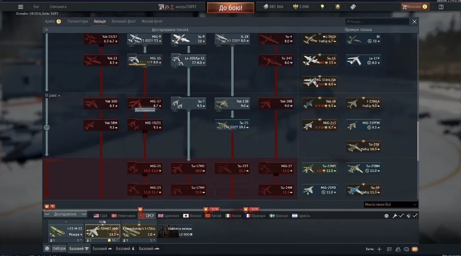Open the orange mail envelope icon

coord(415,249)
